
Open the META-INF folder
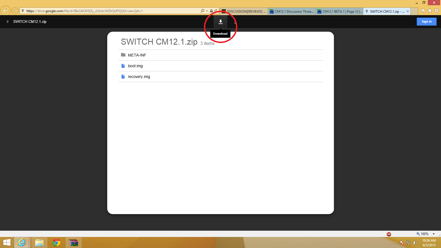[137, 55]
